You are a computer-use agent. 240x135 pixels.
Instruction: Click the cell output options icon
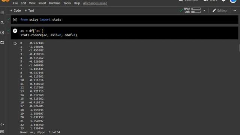(x=15, y=43)
